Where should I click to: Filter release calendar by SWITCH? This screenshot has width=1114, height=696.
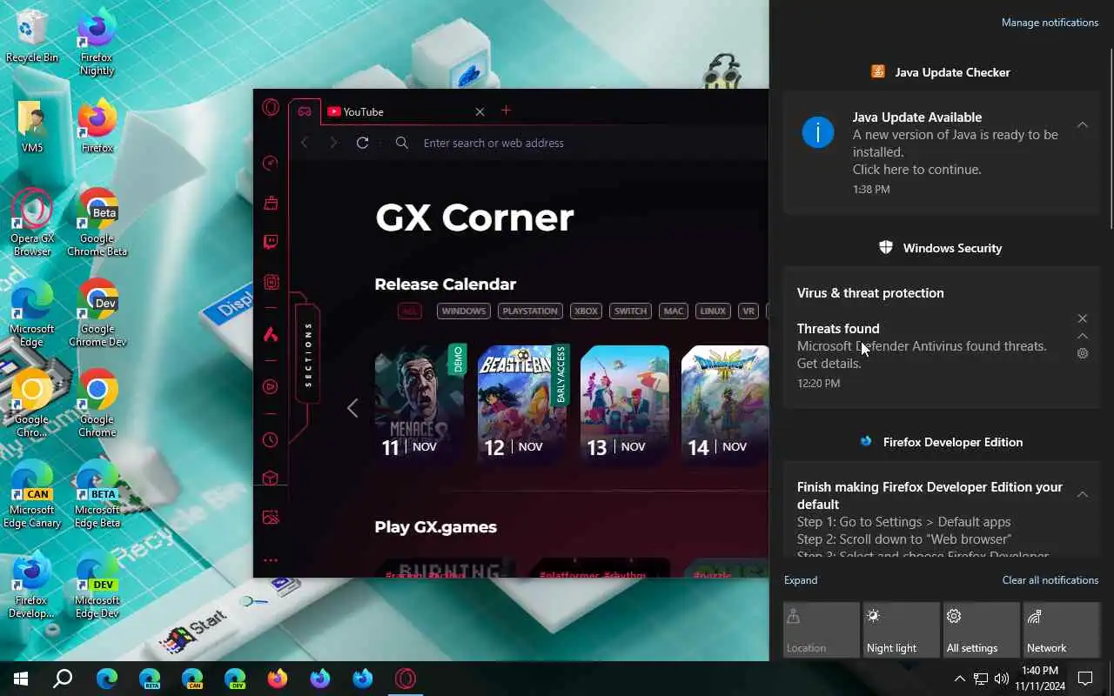630,311
